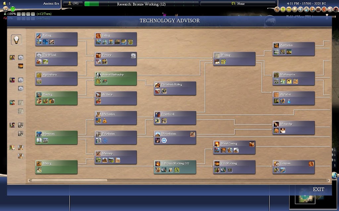Screen dimensions: 339x211
Task: Click the globe icon at right screen edge
Action: click(x=335, y=176)
